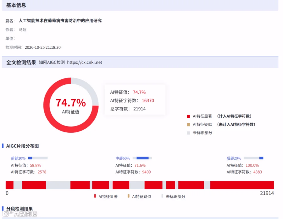Click the 后部20% mini position bar
Screen dimensions: 283x219
point(253,158)
